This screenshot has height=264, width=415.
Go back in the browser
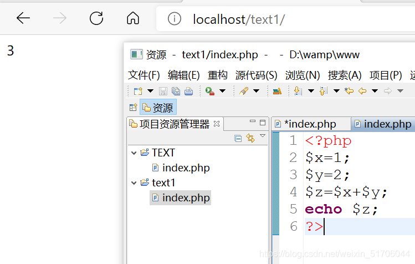click(23, 18)
